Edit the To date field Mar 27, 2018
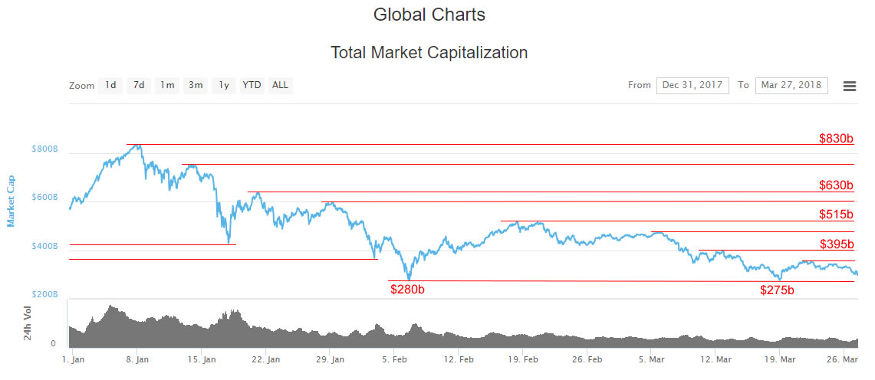875x380 pixels. click(x=791, y=85)
